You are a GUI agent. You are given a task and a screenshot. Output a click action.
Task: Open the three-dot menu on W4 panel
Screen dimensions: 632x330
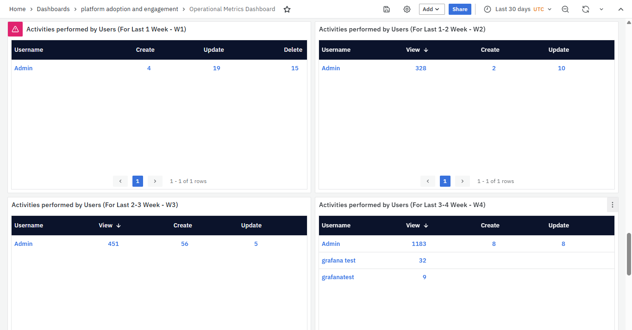tap(613, 205)
